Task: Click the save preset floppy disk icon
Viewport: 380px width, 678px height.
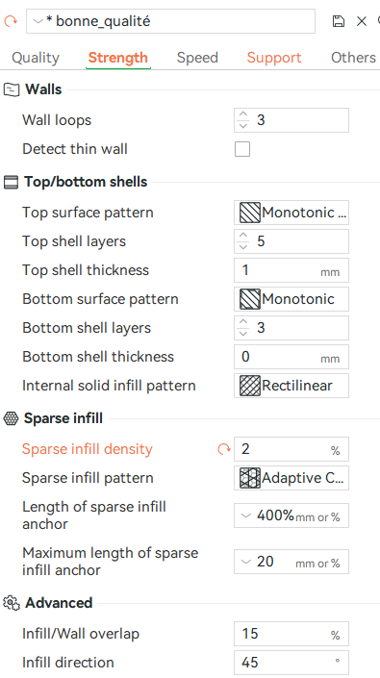Action: click(x=339, y=21)
